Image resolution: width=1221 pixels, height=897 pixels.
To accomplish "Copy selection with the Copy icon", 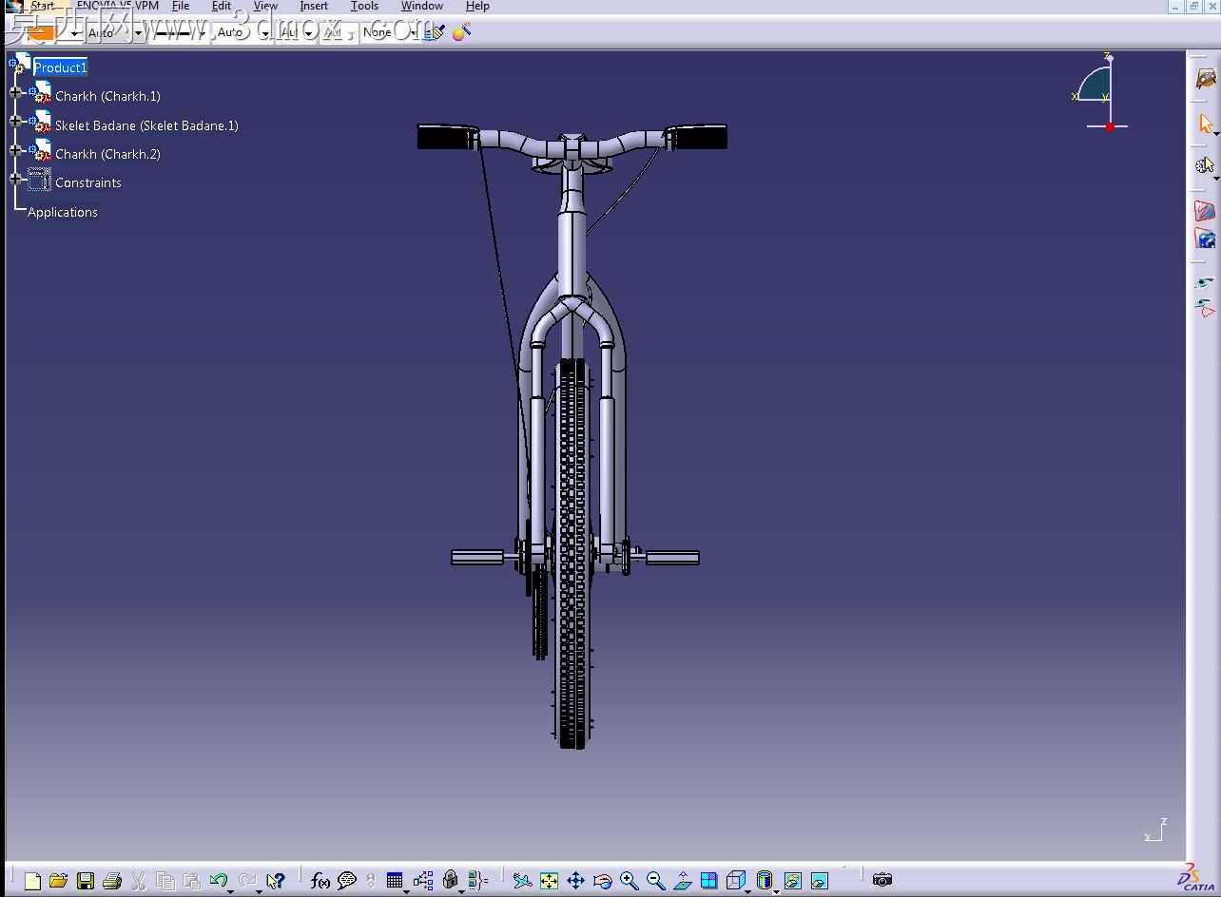I will coord(165,881).
